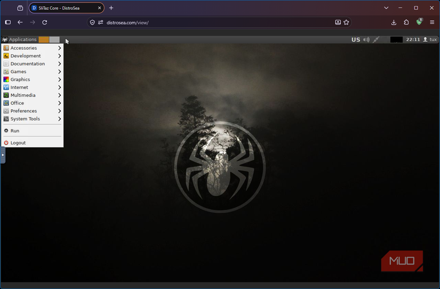Screen dimensions: 440x289
Task: Expand the Graphics submenu arrow
Action: pos(60,79)
